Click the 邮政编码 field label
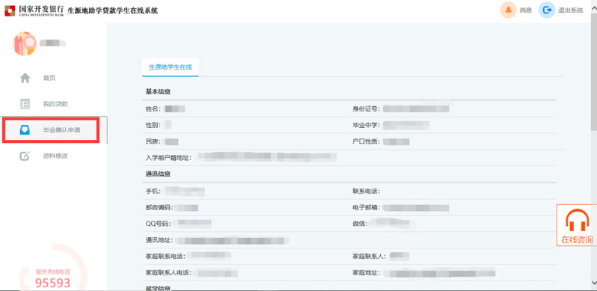This screenshot has width=597, height=291. click(159, 207)
